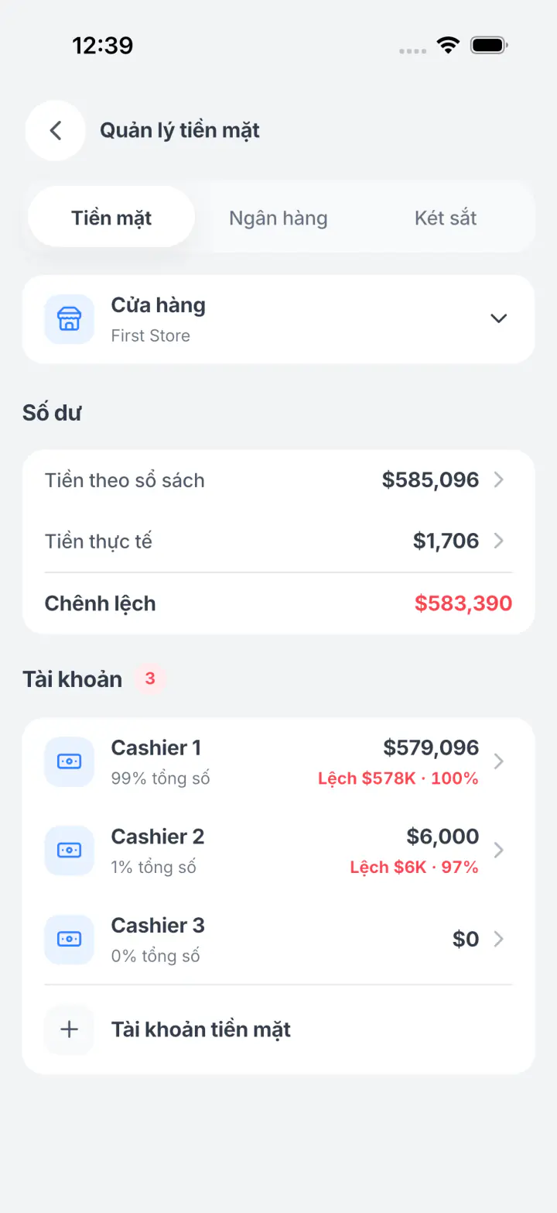The image size is (557, 1213).
Task: Open Cashier 3 chevron arrow
Action: point(499,940)
